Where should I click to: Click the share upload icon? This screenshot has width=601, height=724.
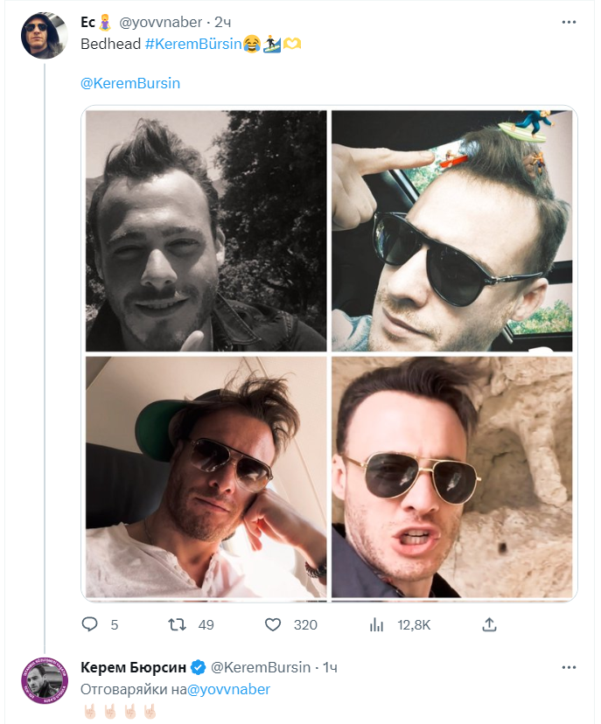pos(490,624)
